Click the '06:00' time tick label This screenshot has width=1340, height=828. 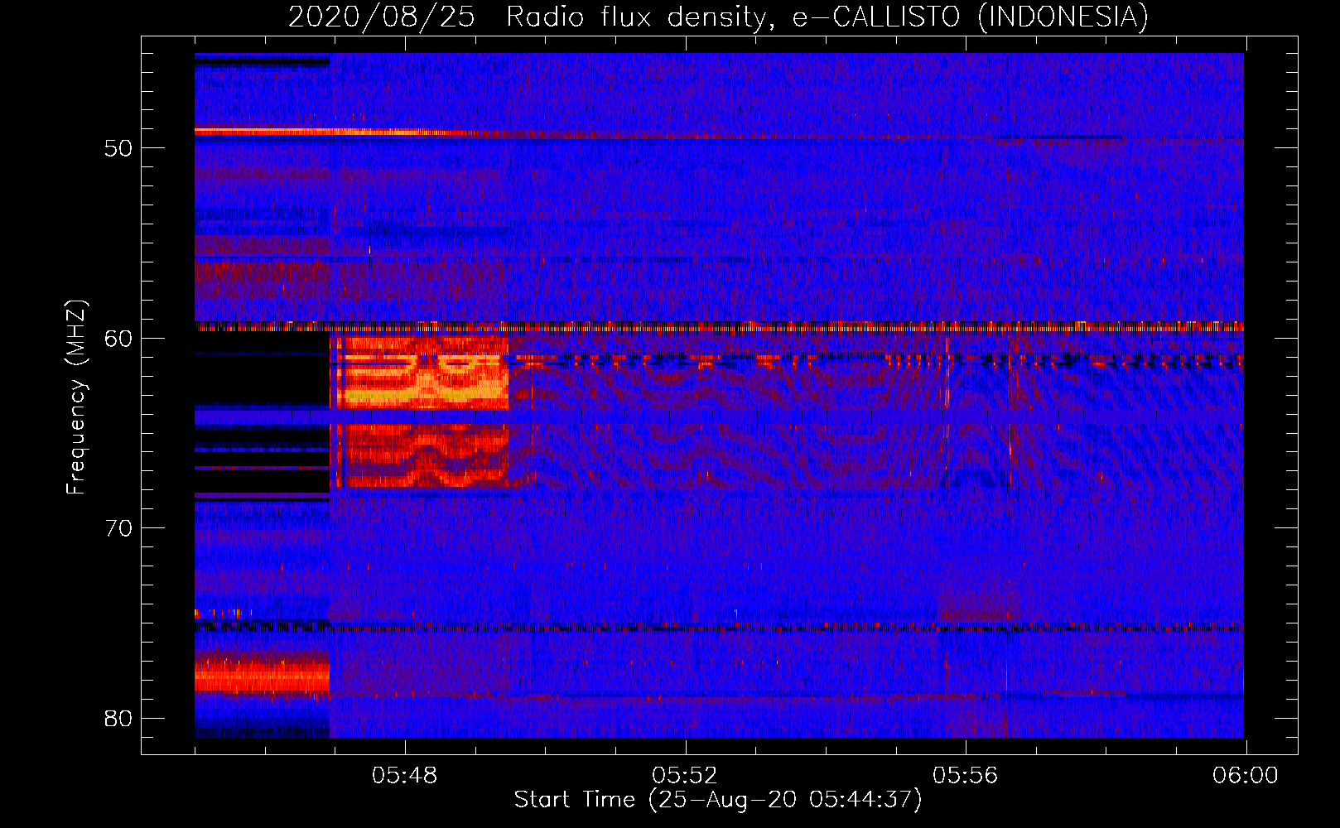pos(1245,776)
